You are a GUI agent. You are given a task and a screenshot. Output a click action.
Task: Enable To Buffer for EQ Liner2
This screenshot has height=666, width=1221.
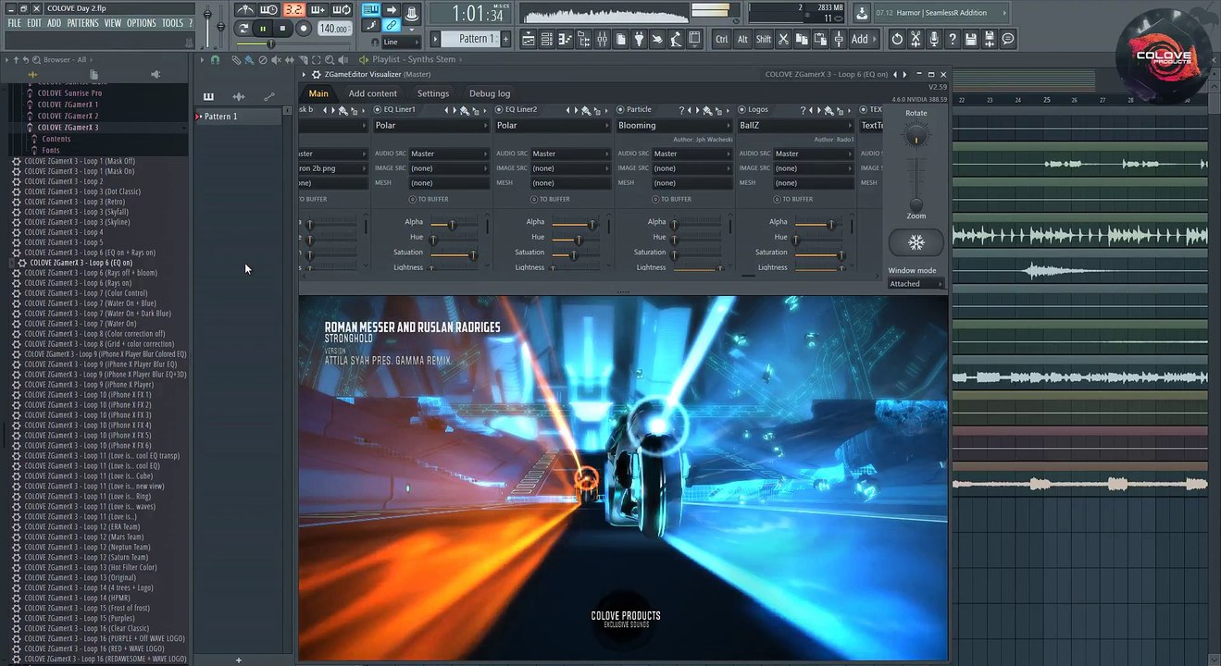click(x=534, y=199)
